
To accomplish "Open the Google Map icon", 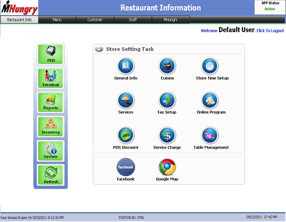I will pos(167,167).
